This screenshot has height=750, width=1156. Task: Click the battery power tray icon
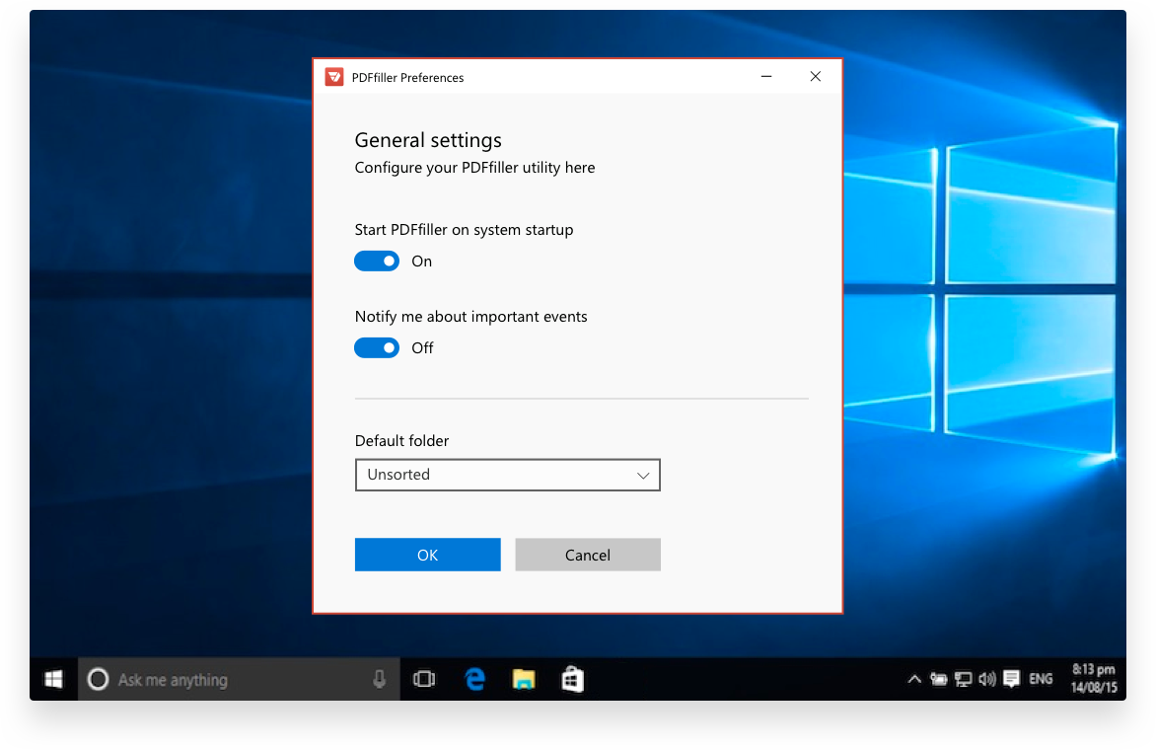939,679
